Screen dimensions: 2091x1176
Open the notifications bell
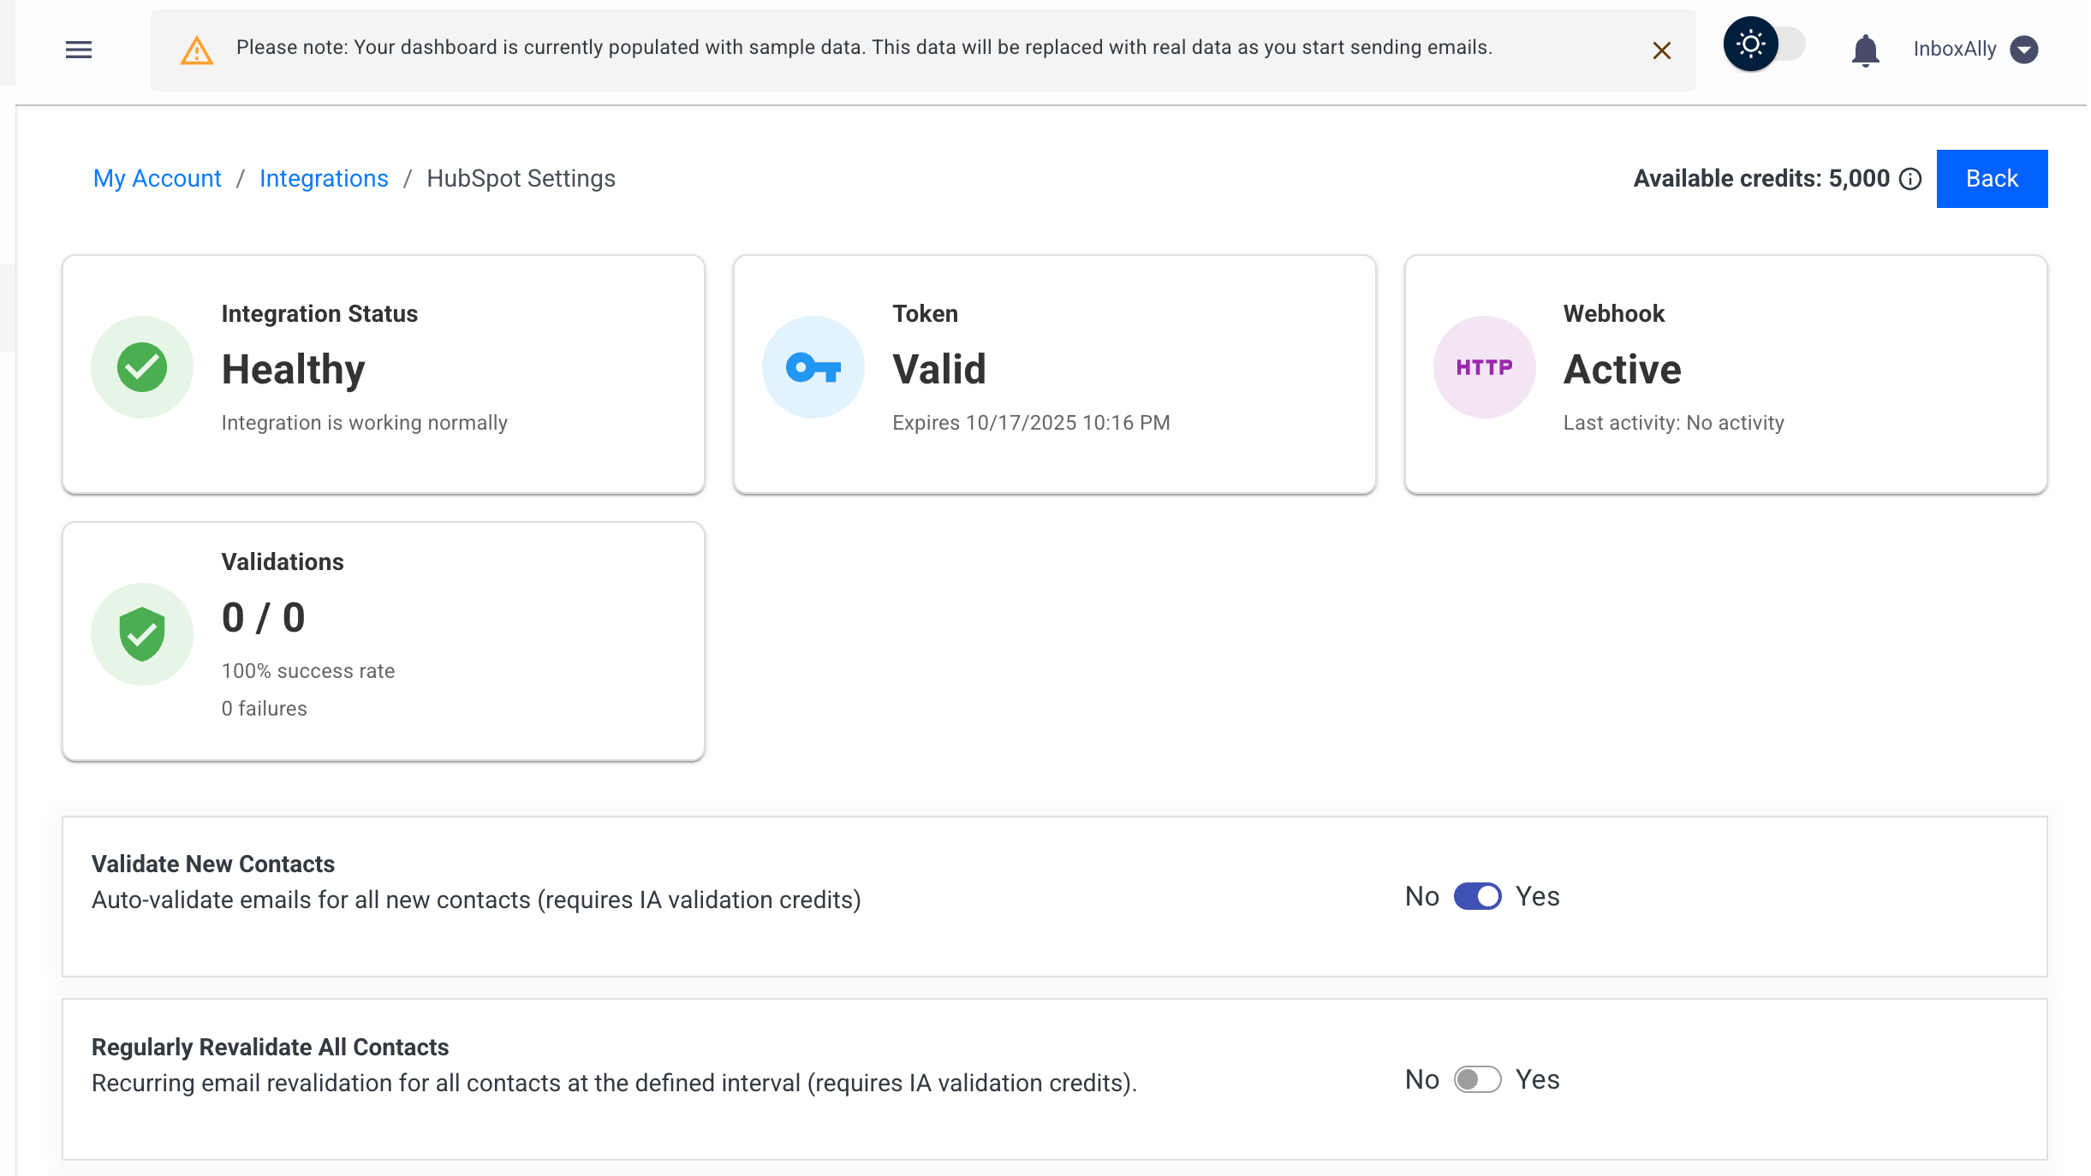tap(1865, 50)
